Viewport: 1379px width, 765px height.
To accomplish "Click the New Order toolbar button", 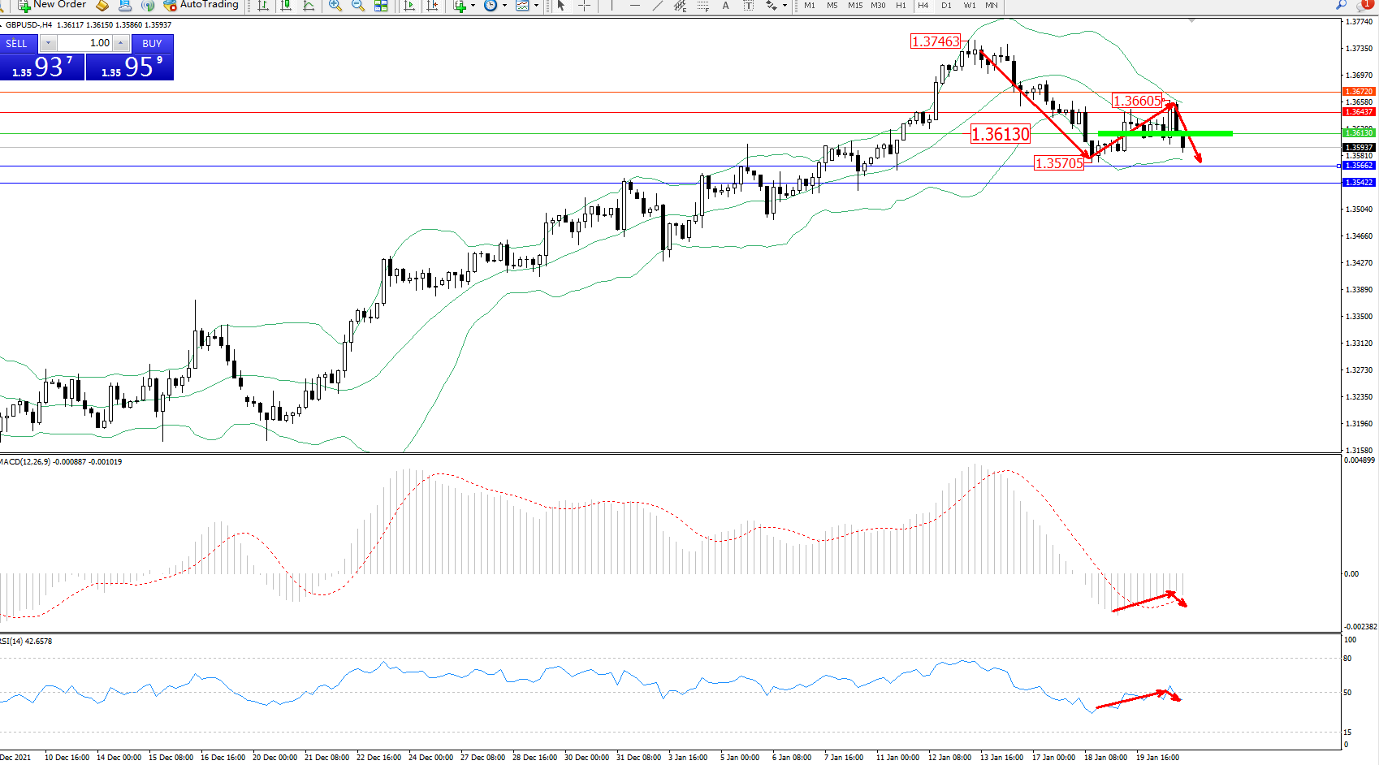I will (52, 5).
